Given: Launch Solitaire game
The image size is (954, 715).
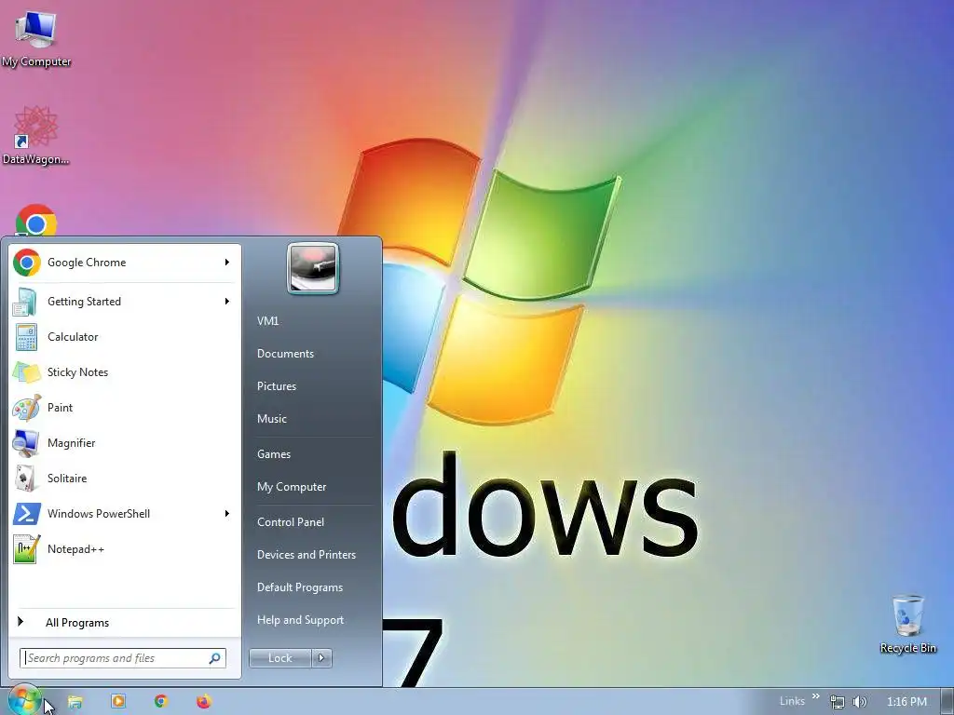Looking at the screenshot, I should (x=125, y=479).
